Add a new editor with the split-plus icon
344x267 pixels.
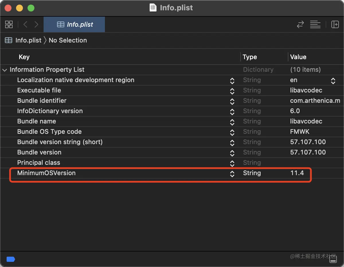[335, 24]
